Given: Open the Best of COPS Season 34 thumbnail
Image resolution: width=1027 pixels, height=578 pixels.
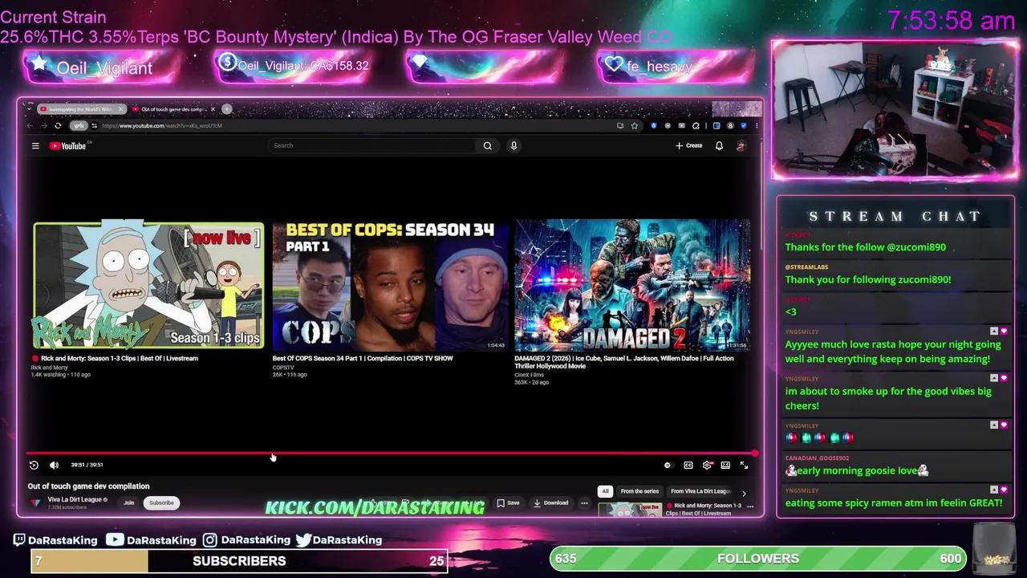Looking at the screenshot, I should click(x=390, y=285).
